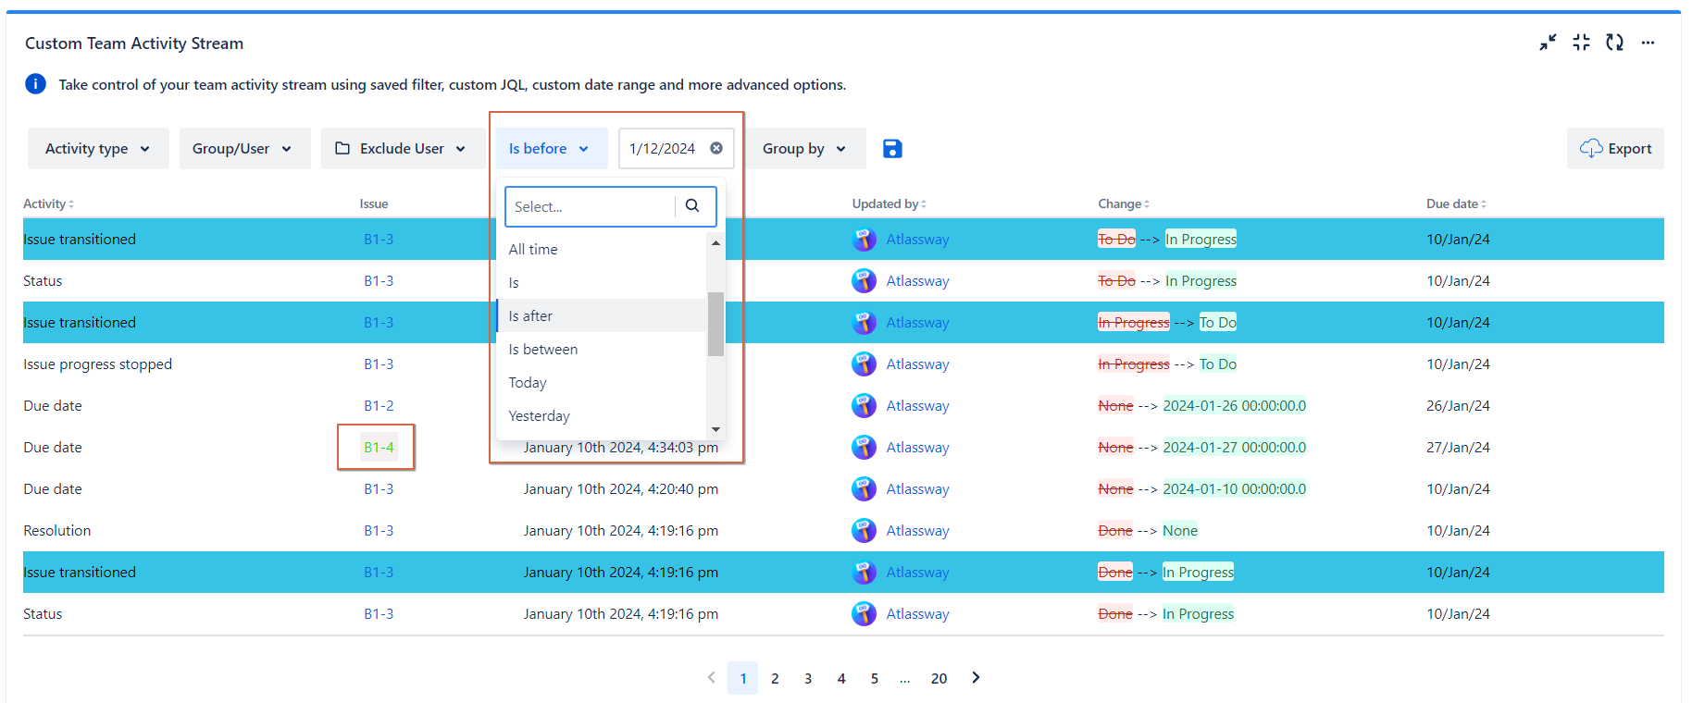Click the search magnifier in dropdown

tap(692, 206)
